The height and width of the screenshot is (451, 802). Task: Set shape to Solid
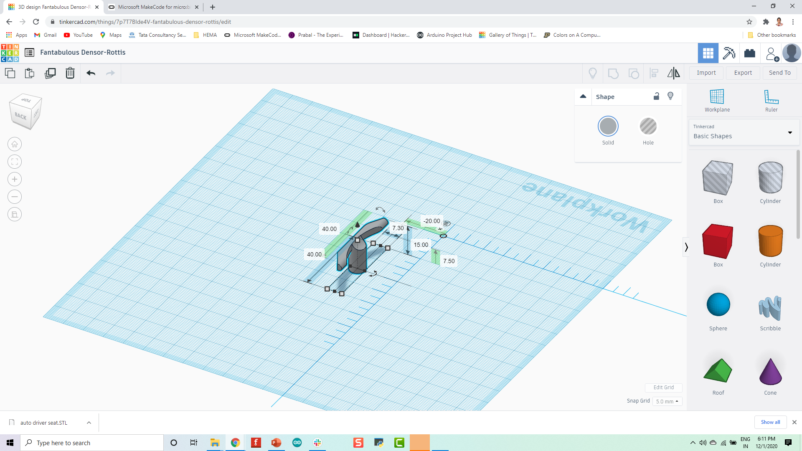click(x=608, y=126)
